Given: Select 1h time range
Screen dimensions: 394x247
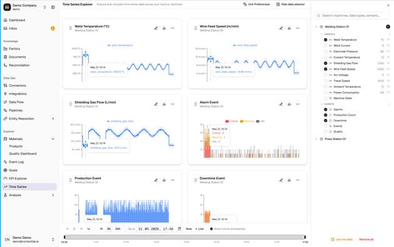Looking at the screenshot, I should click(x=101, y=229).
